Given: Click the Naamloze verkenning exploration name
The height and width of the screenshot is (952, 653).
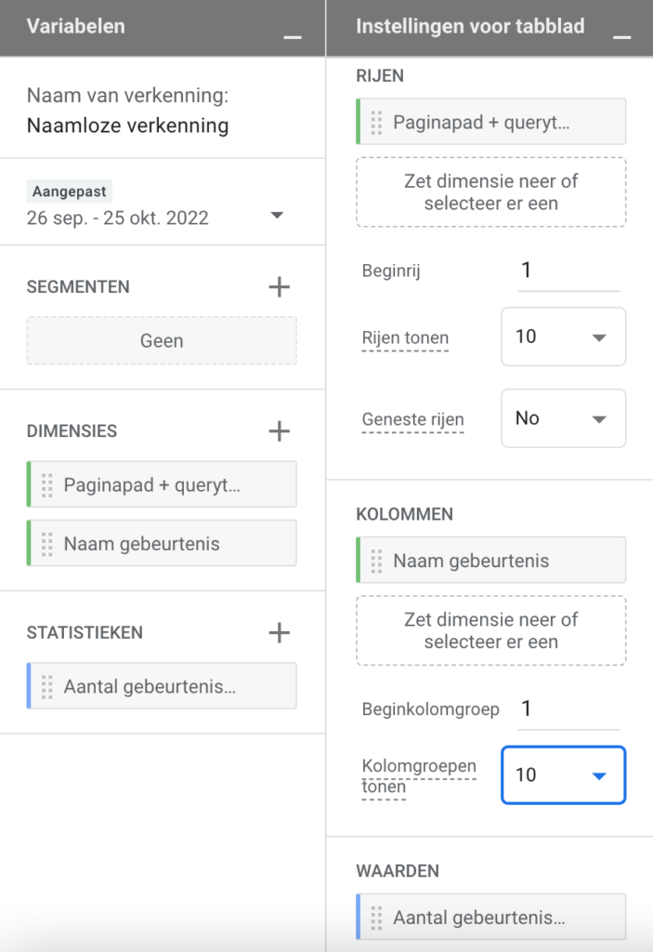Looking at the screenshot, I should click(x=127, y=126).
